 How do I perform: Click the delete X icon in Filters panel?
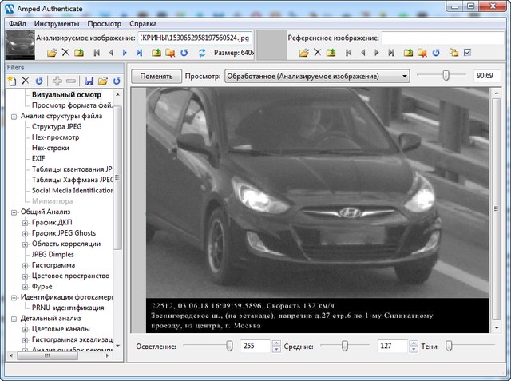tap(25, 81)
